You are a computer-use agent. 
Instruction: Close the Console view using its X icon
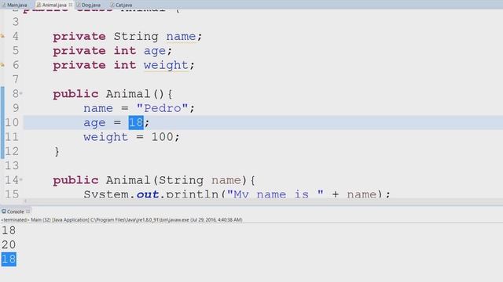28,211
